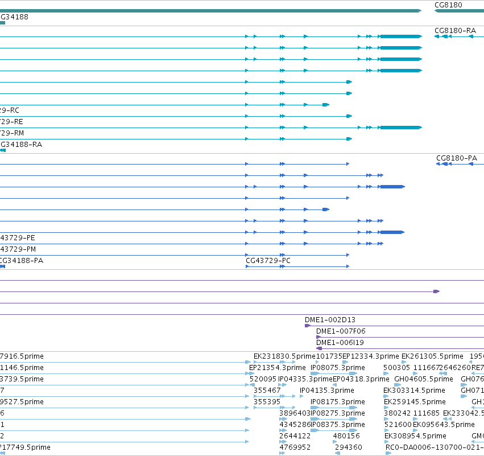Select the EK303314.5prime label
Viewport: 484px width, 456px height.
tap(414, 391)
